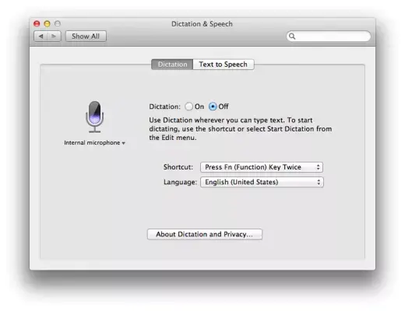This screenshot has width=405, height=311.
Task: Open the Shortcut popup menu
Action: tap(262, 167)
